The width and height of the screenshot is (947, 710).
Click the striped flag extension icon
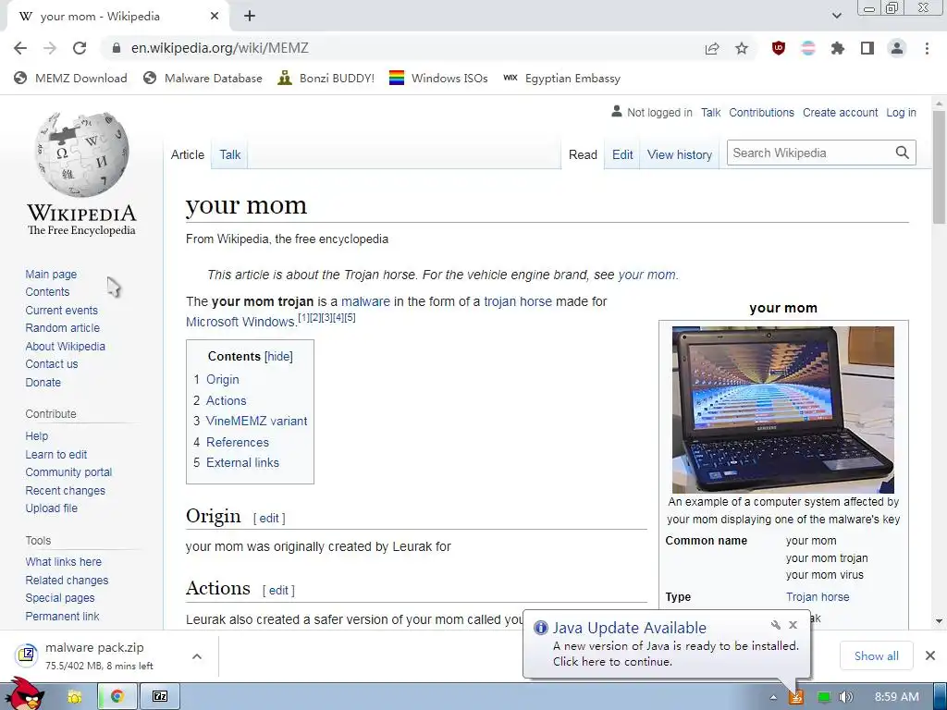point(808,48)
